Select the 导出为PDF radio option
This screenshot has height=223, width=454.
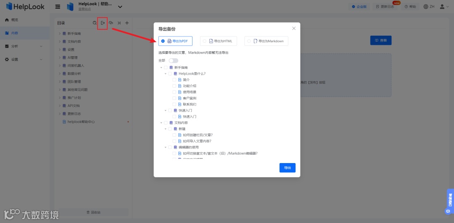tap(163, 41)
